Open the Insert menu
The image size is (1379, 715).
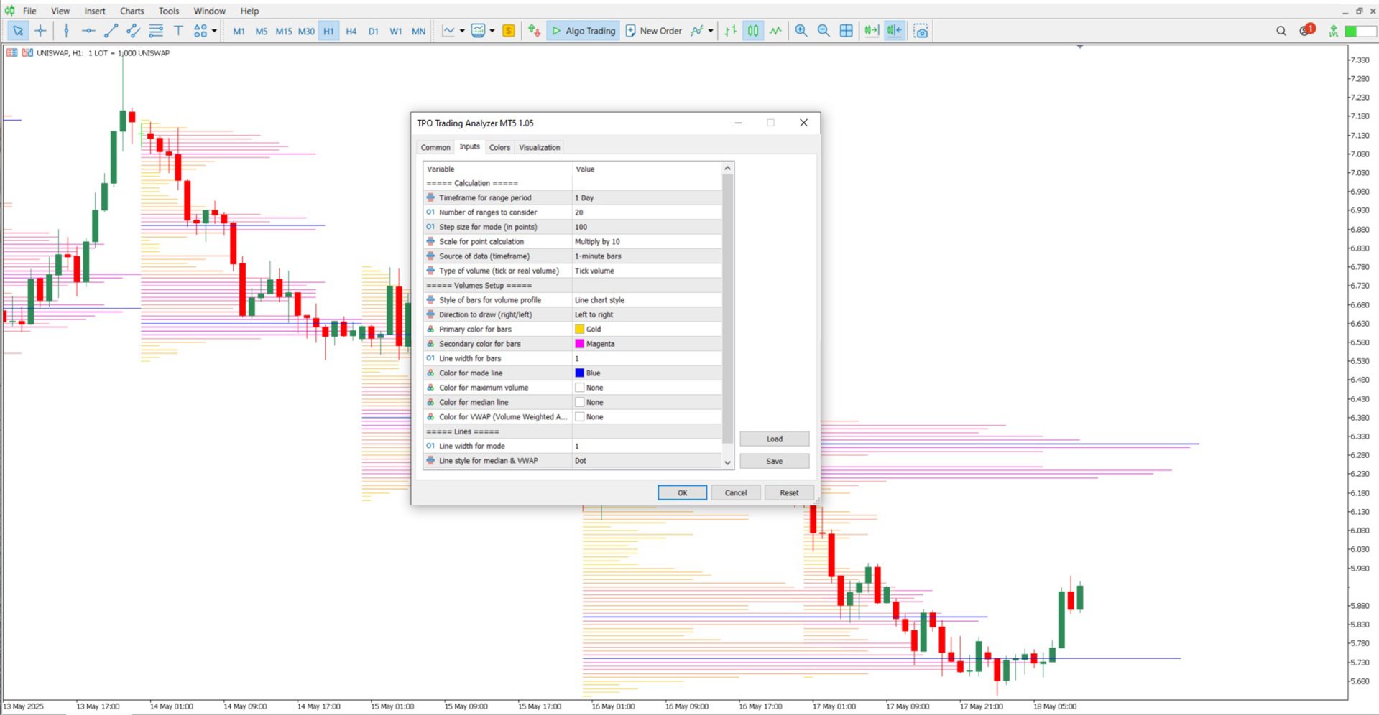(x=95, y=11)
